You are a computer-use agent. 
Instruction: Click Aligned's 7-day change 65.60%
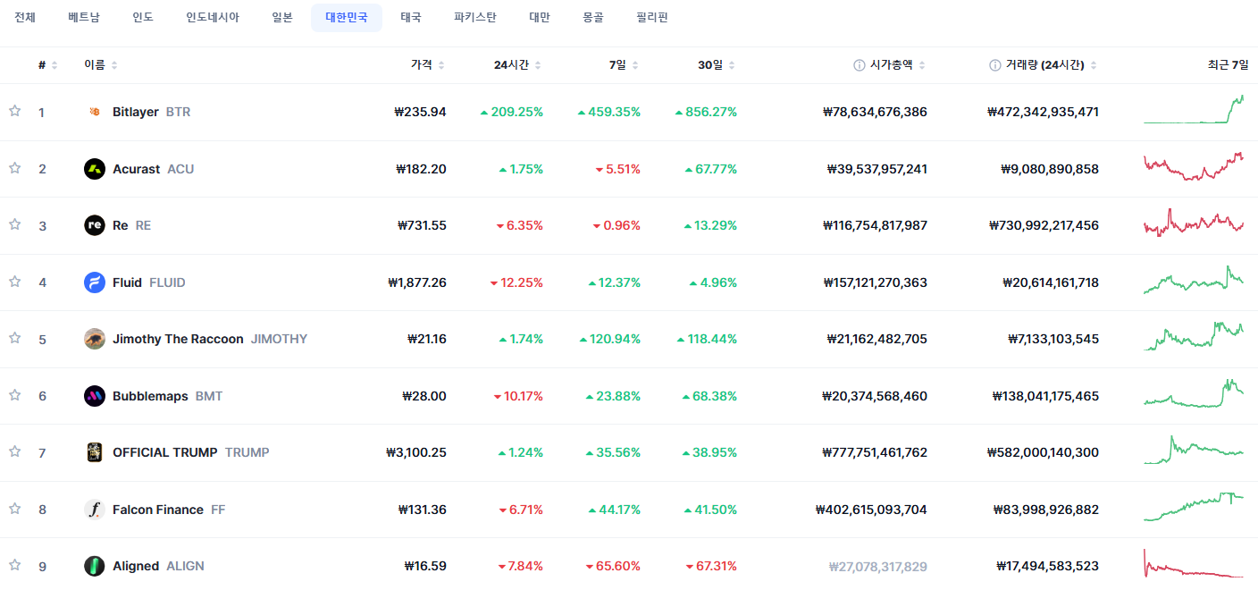(x=613, y=566)
